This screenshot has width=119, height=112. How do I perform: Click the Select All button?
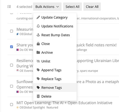click(72, 7)
